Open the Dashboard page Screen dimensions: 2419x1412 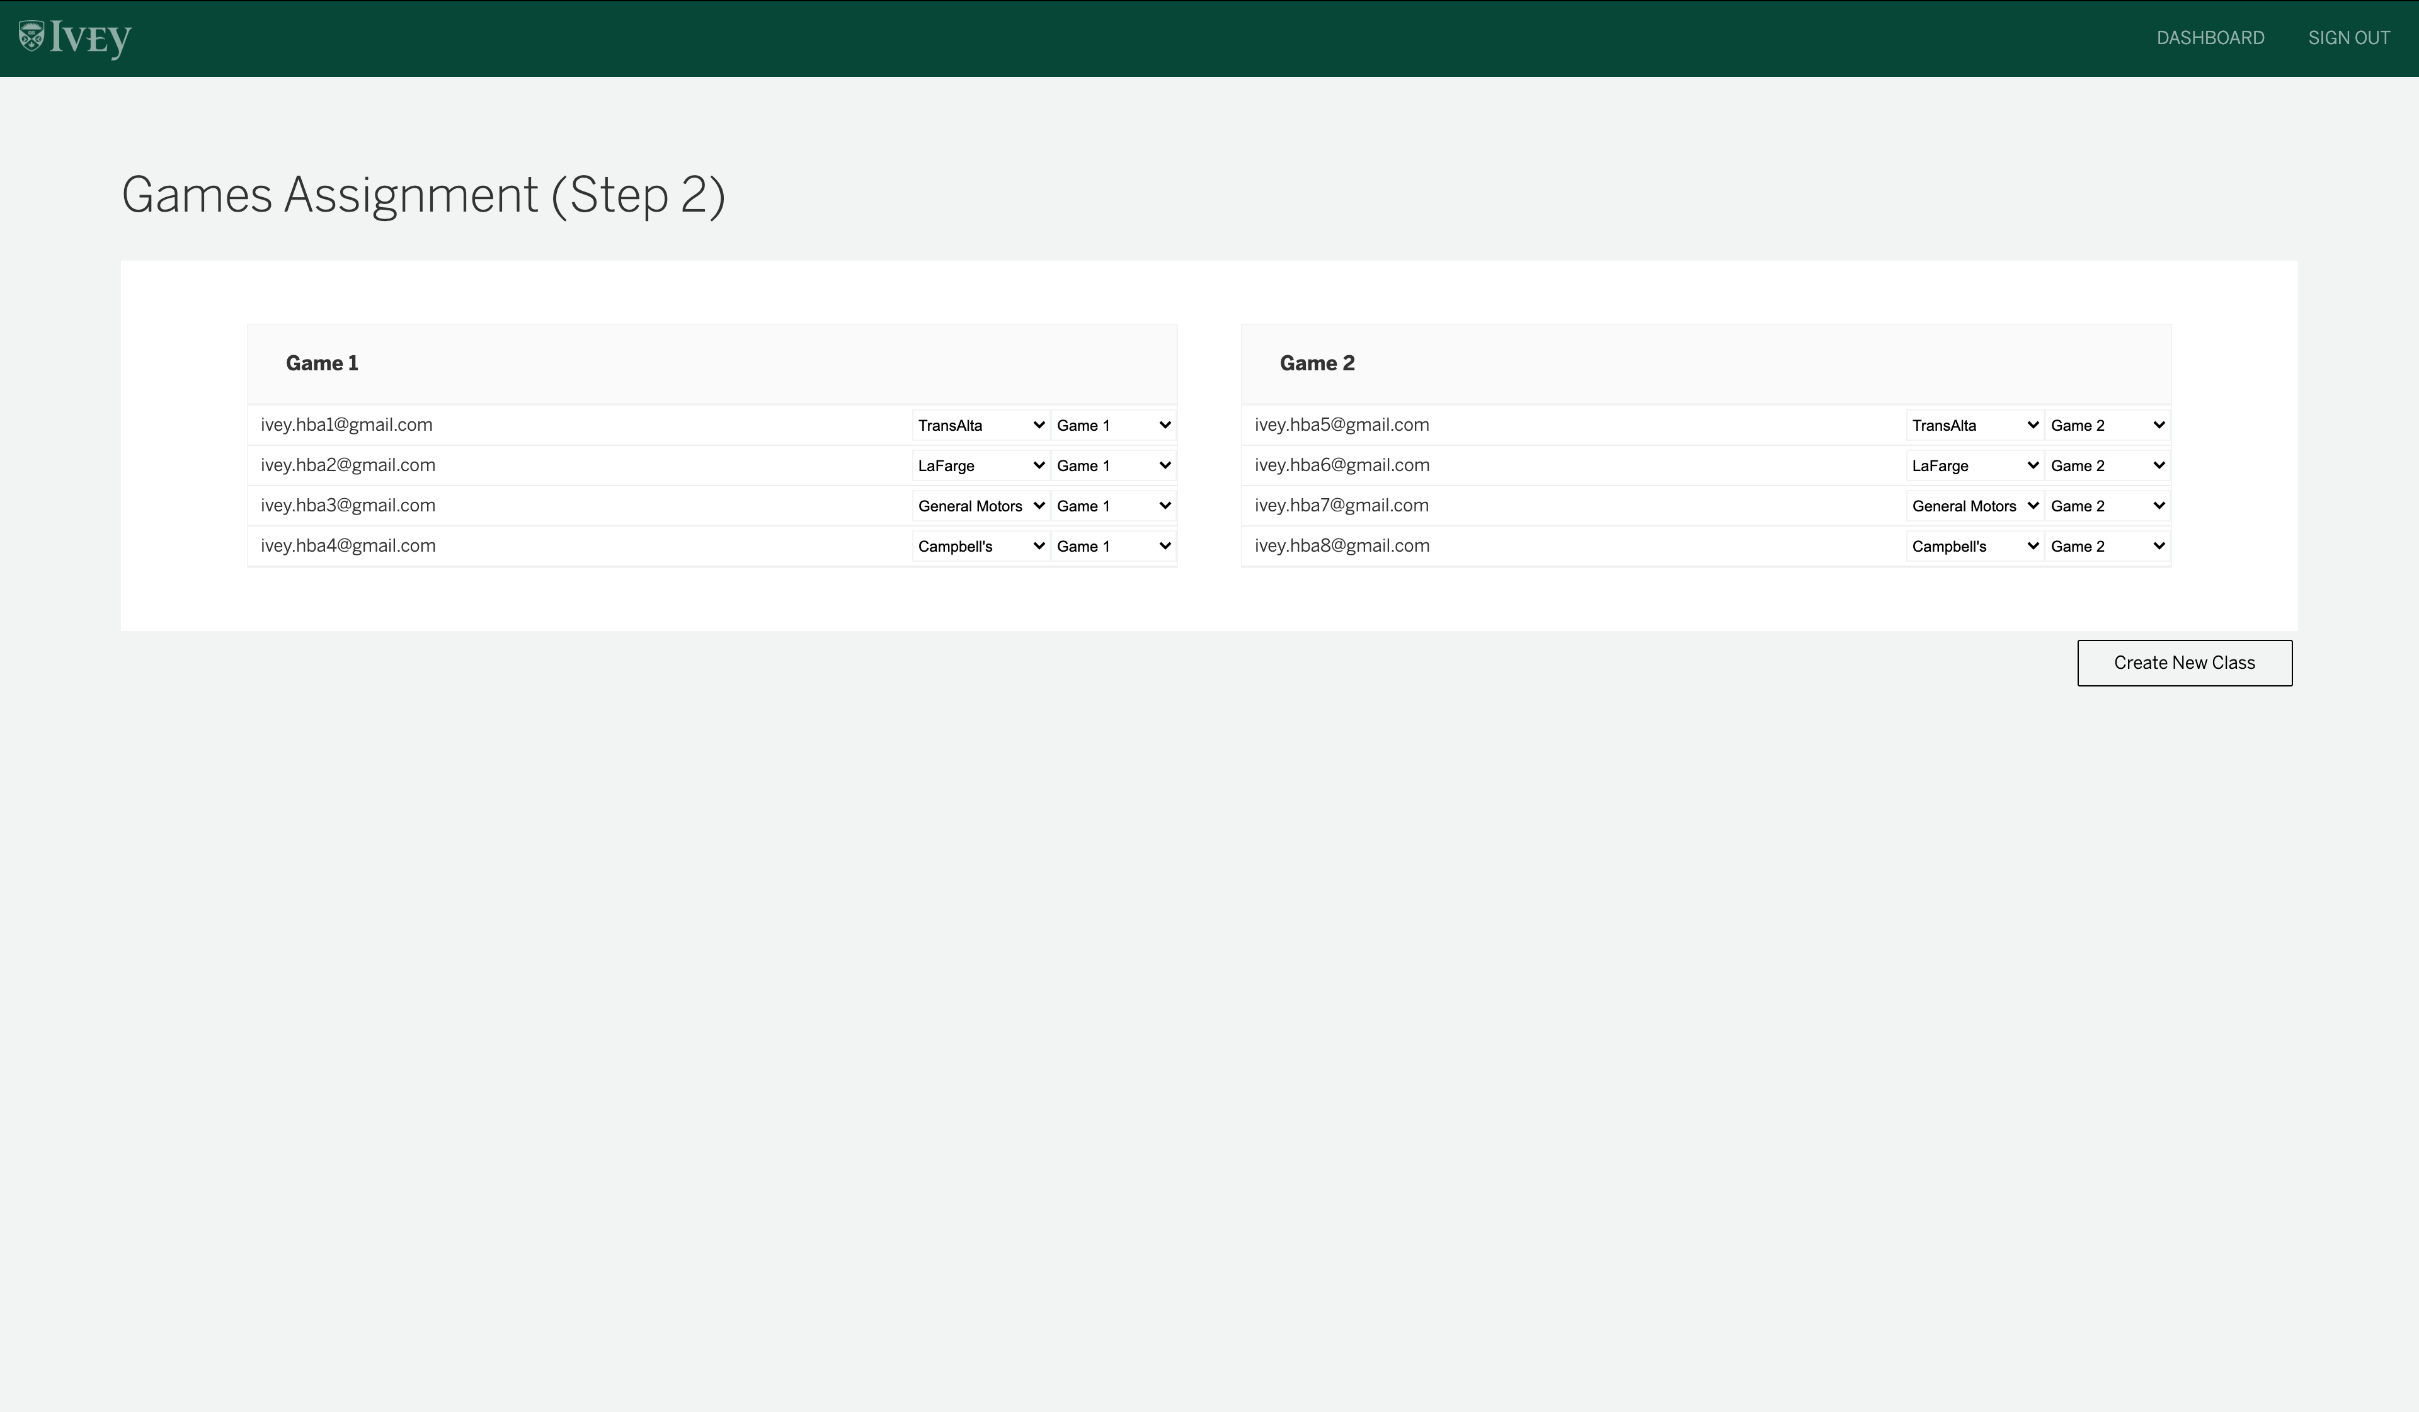(x=2210, y=38)
